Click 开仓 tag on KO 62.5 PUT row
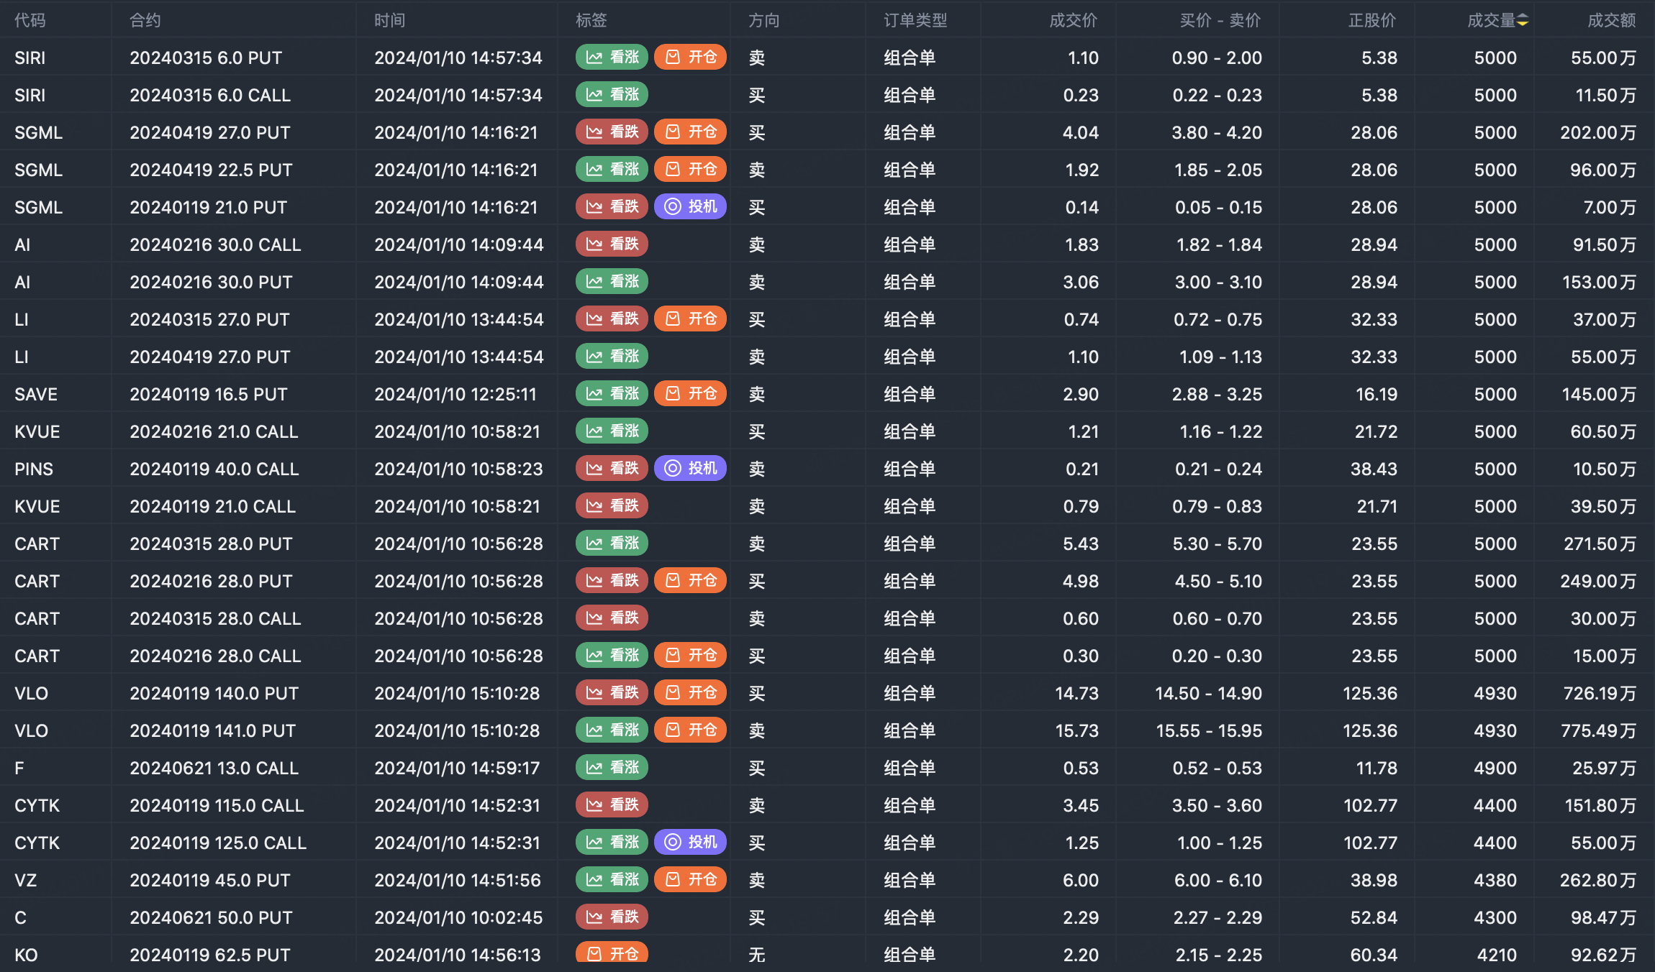Screen dimensions: 1655x972 point(612,953)
